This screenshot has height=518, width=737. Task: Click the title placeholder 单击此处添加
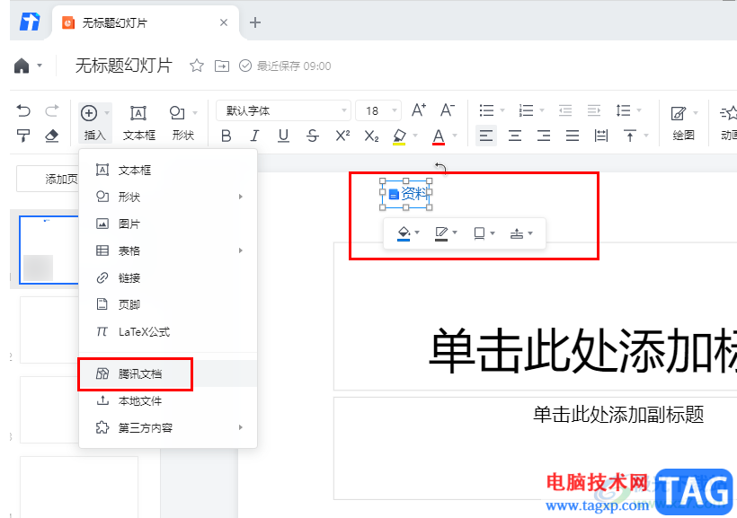(536, 317)
